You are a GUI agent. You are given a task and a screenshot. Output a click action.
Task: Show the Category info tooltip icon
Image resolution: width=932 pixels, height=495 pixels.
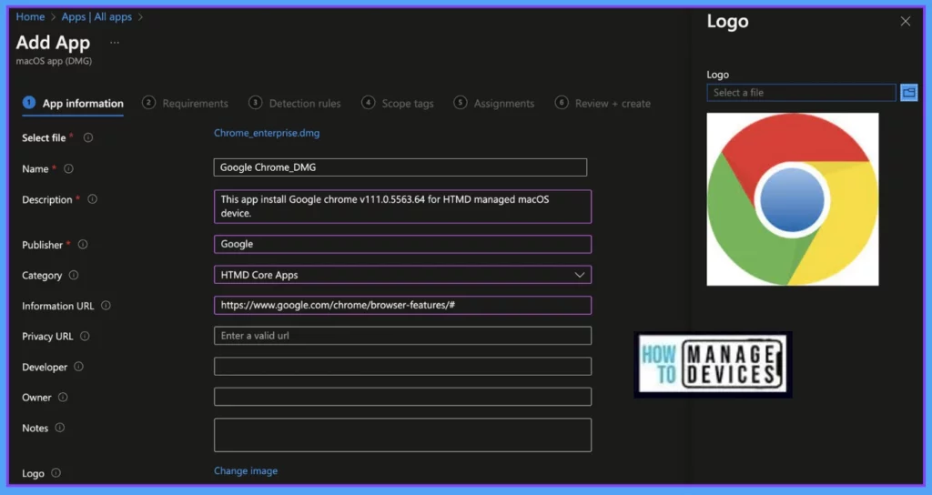74,275
